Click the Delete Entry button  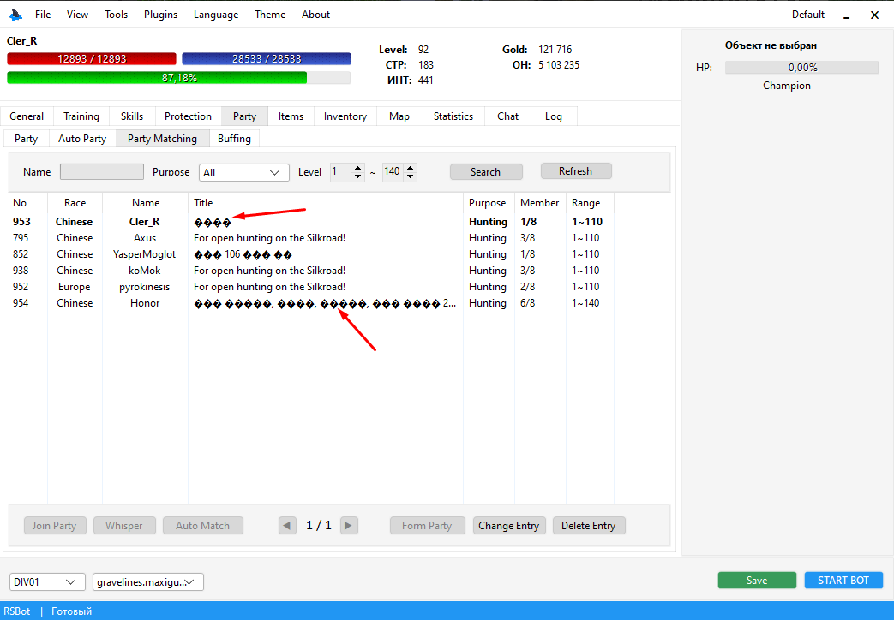[589, 525]
